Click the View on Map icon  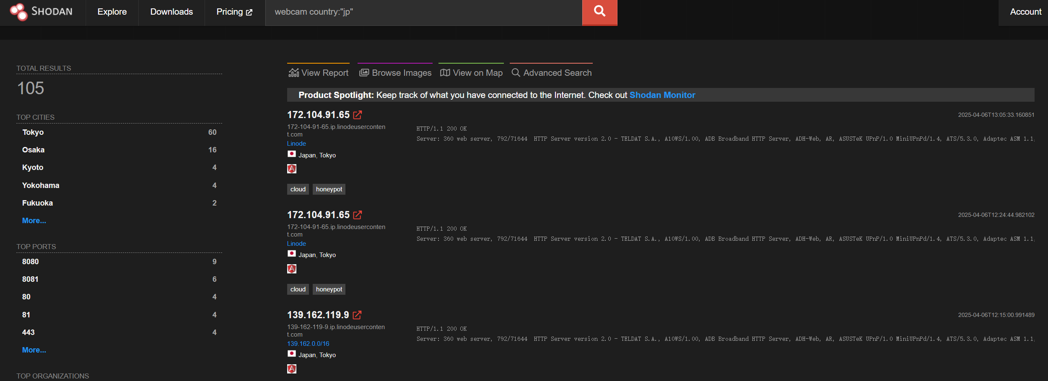[445, 73]
